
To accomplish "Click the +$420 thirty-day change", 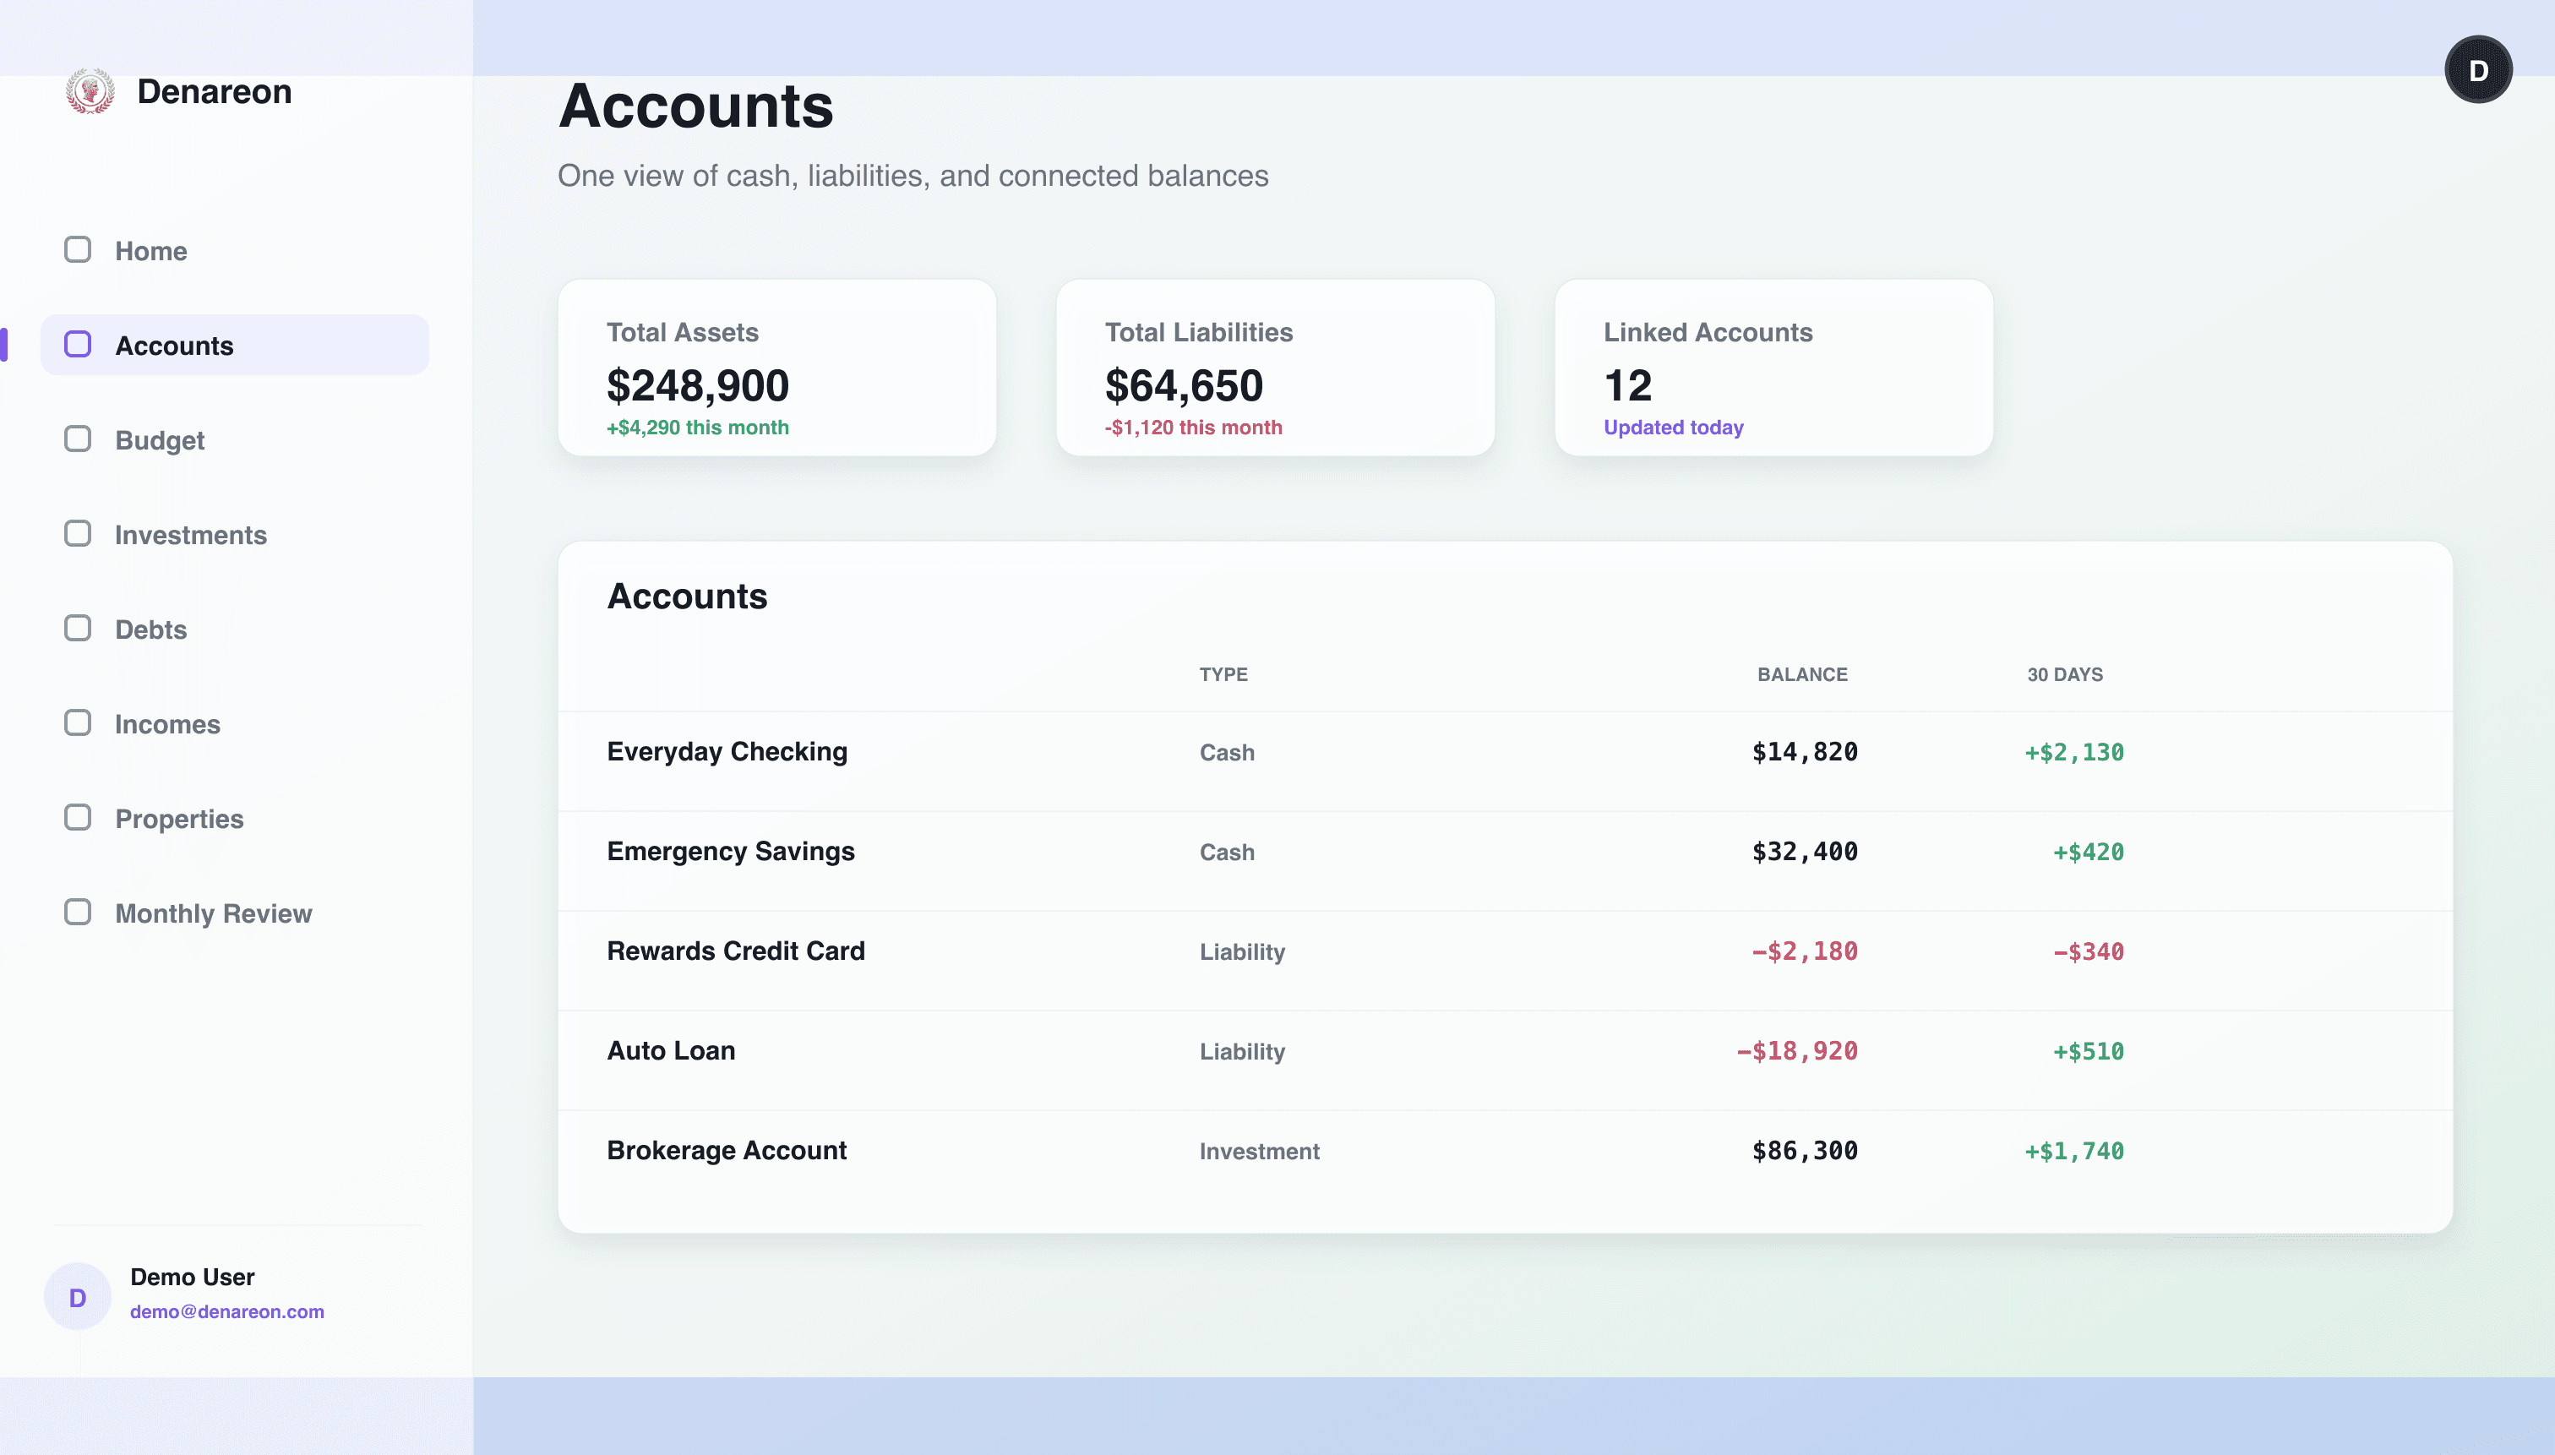I will pos(2089,853).
